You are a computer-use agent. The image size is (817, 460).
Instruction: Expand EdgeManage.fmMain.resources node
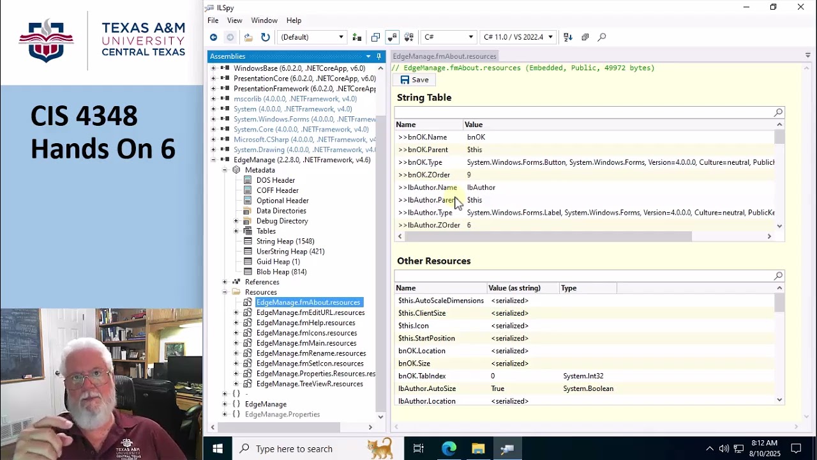236,343
